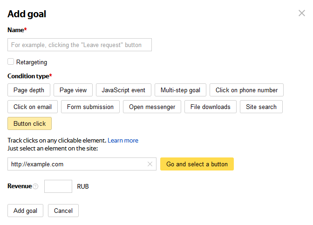Enable the Retargeting checkbox
Screen dimensions: 313x225
tap(11, 61)
